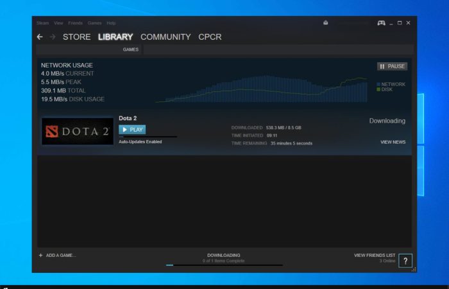Open the Steam menu
The image size is (449, 289).
43,23
